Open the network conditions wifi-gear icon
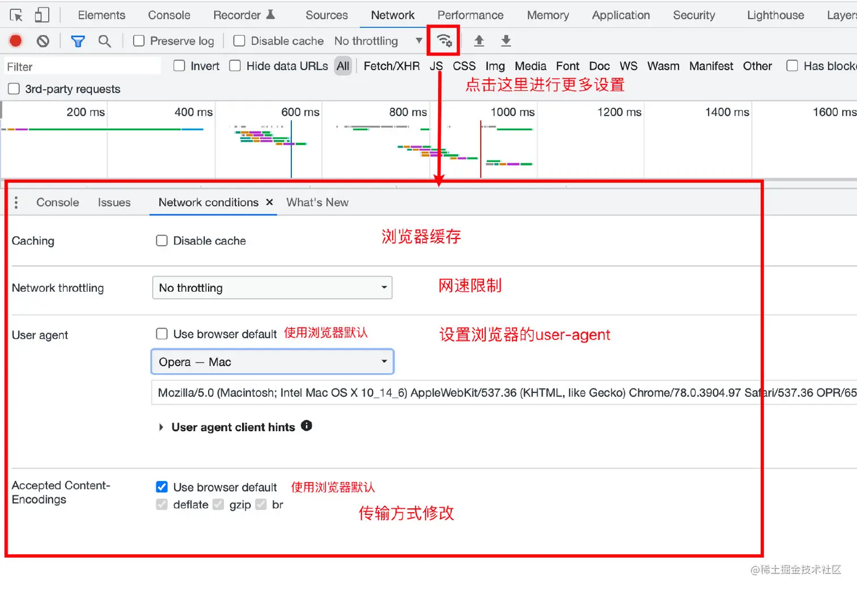The image size is (857, 591). pos(444,41)
